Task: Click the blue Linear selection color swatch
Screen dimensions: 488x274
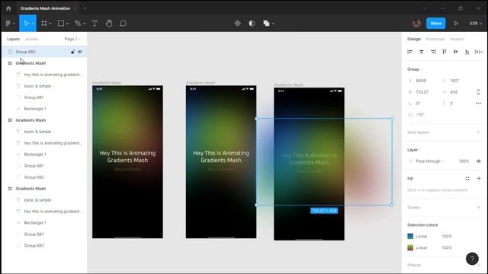Action: (410, 236)
